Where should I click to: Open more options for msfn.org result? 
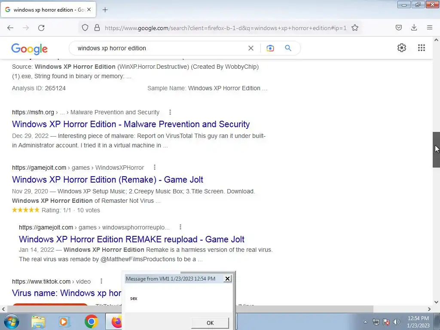(x=170, y=112)
